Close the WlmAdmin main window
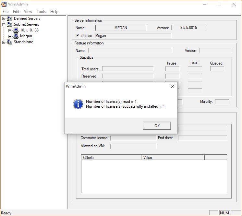The image size is (242, 216). point(234,4)
